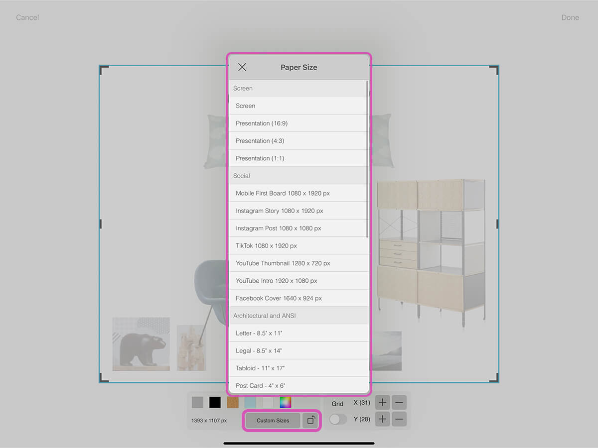Pick the cork texture swatch
Viewport: 598px width, 448px height.
click(x=233, y=402)
